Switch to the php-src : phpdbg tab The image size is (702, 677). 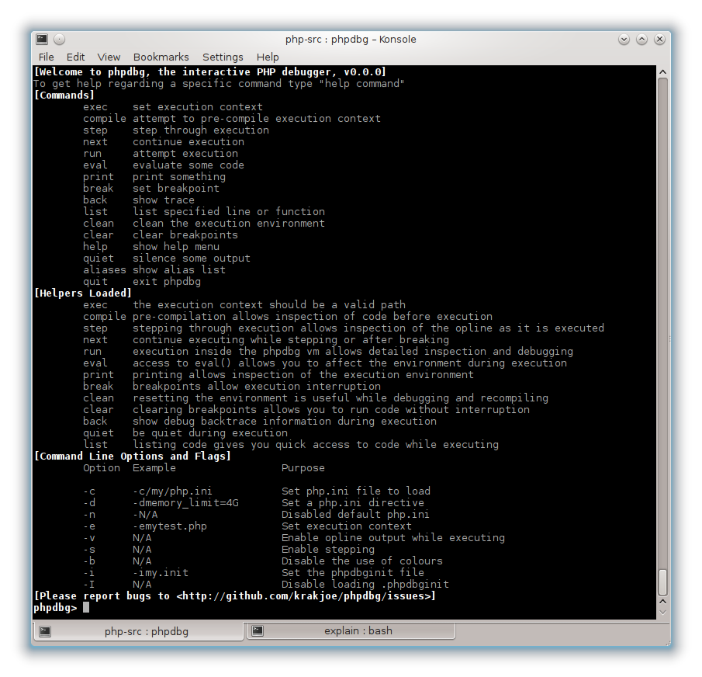pos(146,631)
